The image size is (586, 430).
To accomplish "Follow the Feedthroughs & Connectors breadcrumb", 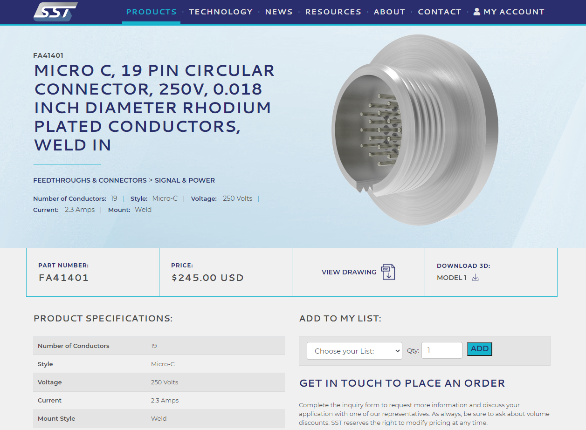I will coord(90,180).
